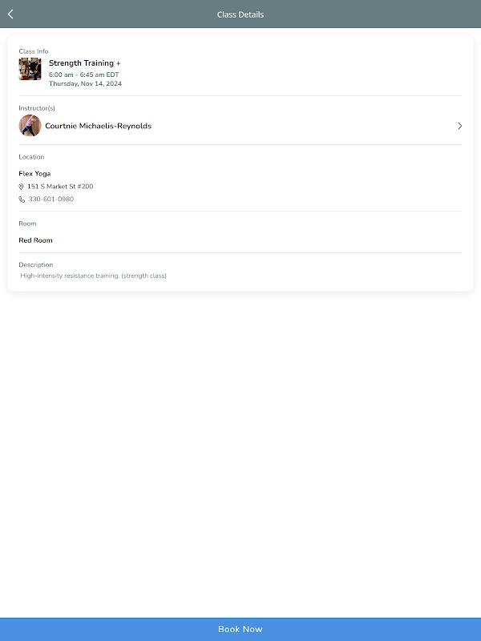Click the Class Details header title
The width and height of the screenshot is (481, 641).
[240, 14]
